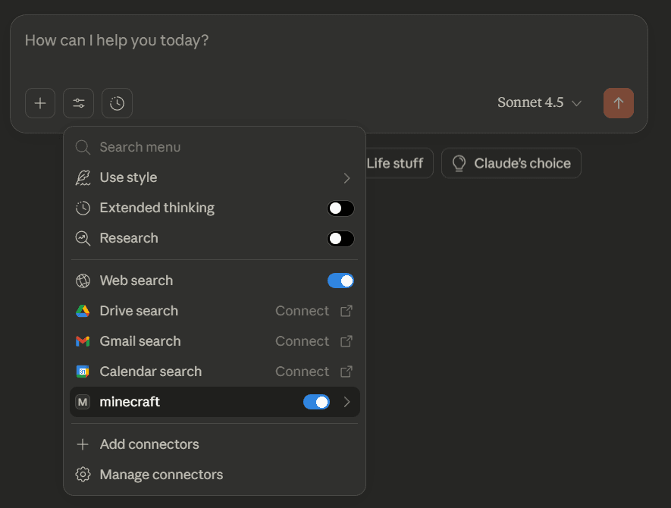The width and height of the screenshot is (671, 508).
Task: Click Connect for Calendar search
Action: pos(302,372)
